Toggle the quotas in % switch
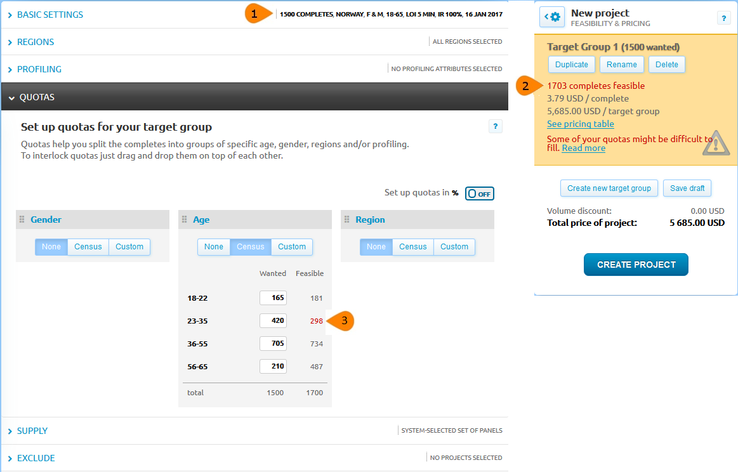The height and width of the screenshot is (472, 738). [x=479, y=193]
